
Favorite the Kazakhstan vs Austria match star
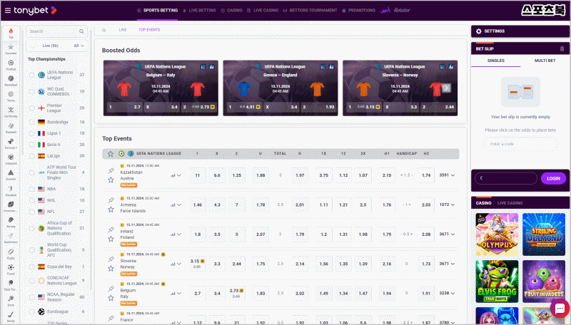click(111, 180)
